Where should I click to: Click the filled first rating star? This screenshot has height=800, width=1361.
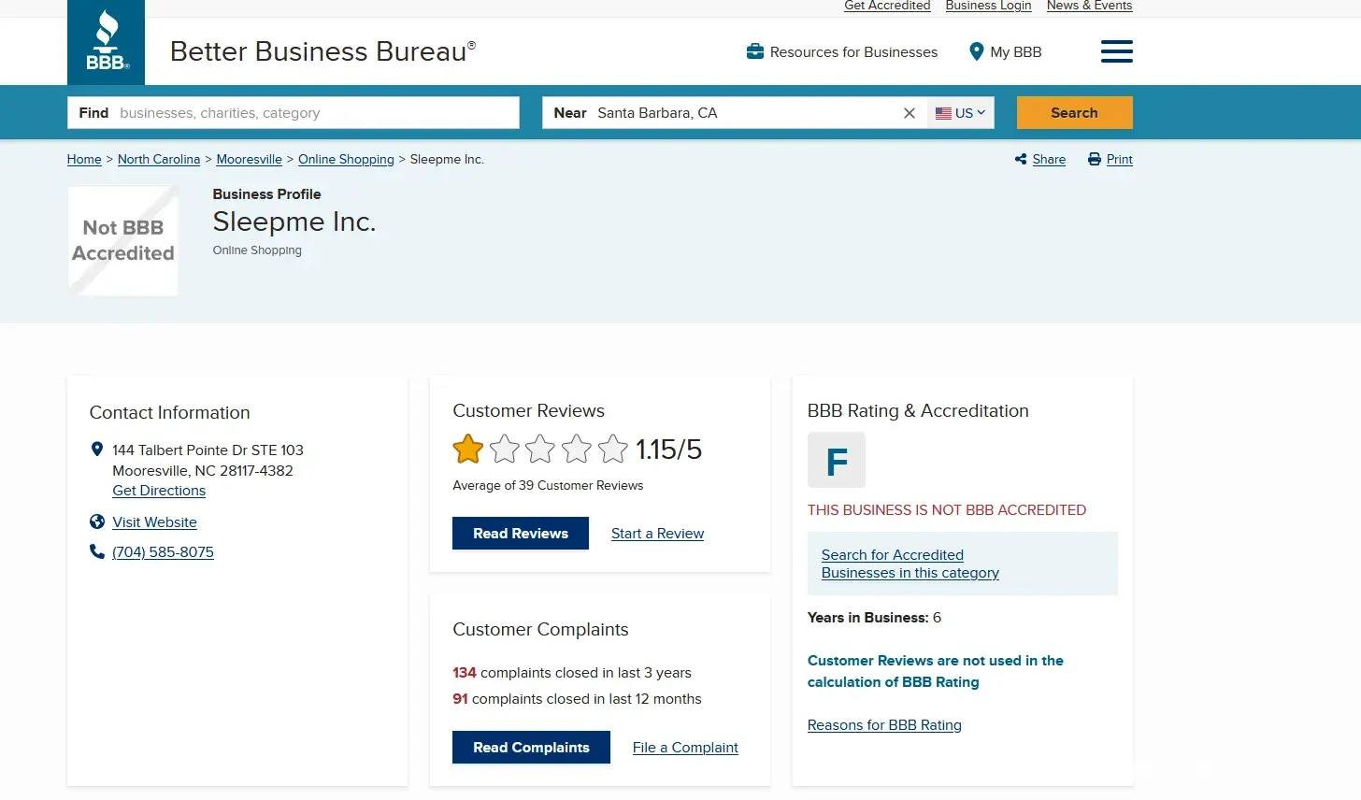pos(468,450)
